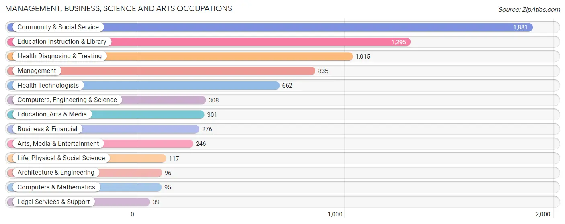The height and width of the screenshot is (224, 565).
Task: Click the Health Diagnosing & Treating label
Action: tap(59, 56)
